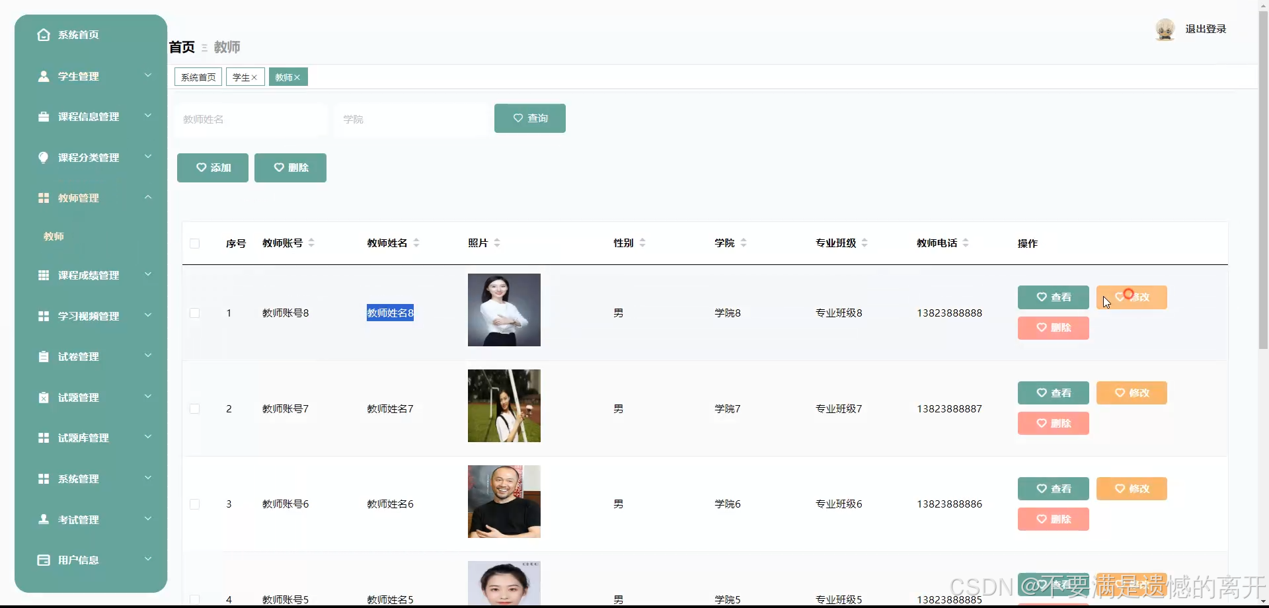This screenshot has width=1269, height=608.
Task: Sort by 照片 column arrows
Action: pyautogui.click(x=497, y=243)
